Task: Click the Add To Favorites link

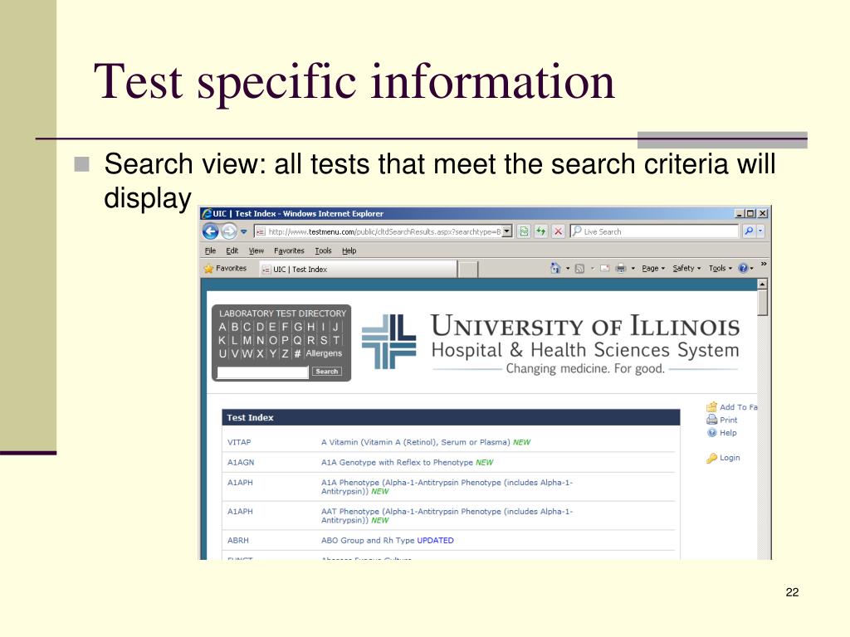Action: pyautogui.click(x=732, y=406)
